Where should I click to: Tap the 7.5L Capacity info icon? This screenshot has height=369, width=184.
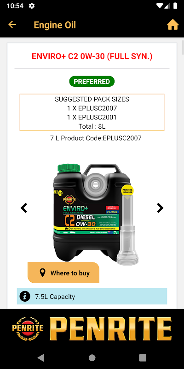25,296
